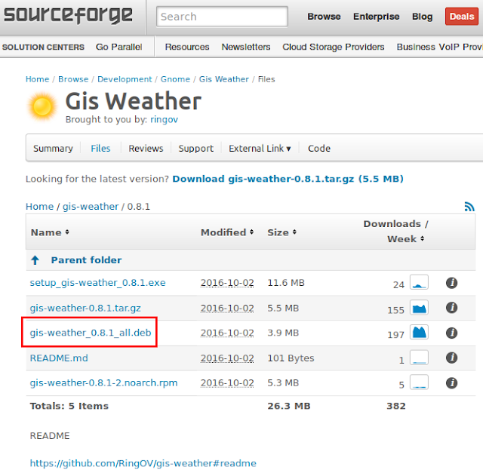Open the Blog header link
This screenshot has width=483, height=476.
point(422,17)
